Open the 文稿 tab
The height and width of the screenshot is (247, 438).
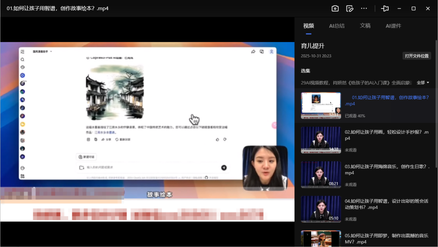365,26
